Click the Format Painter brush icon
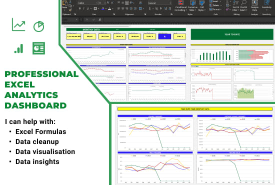 coord(70,10)
